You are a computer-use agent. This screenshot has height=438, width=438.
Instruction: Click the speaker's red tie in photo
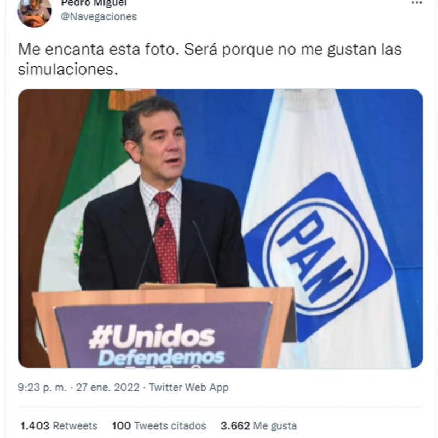(166, 238)
